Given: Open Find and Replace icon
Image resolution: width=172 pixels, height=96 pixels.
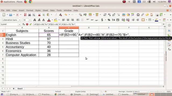Looking at the screenshot, I should point(80,15).
